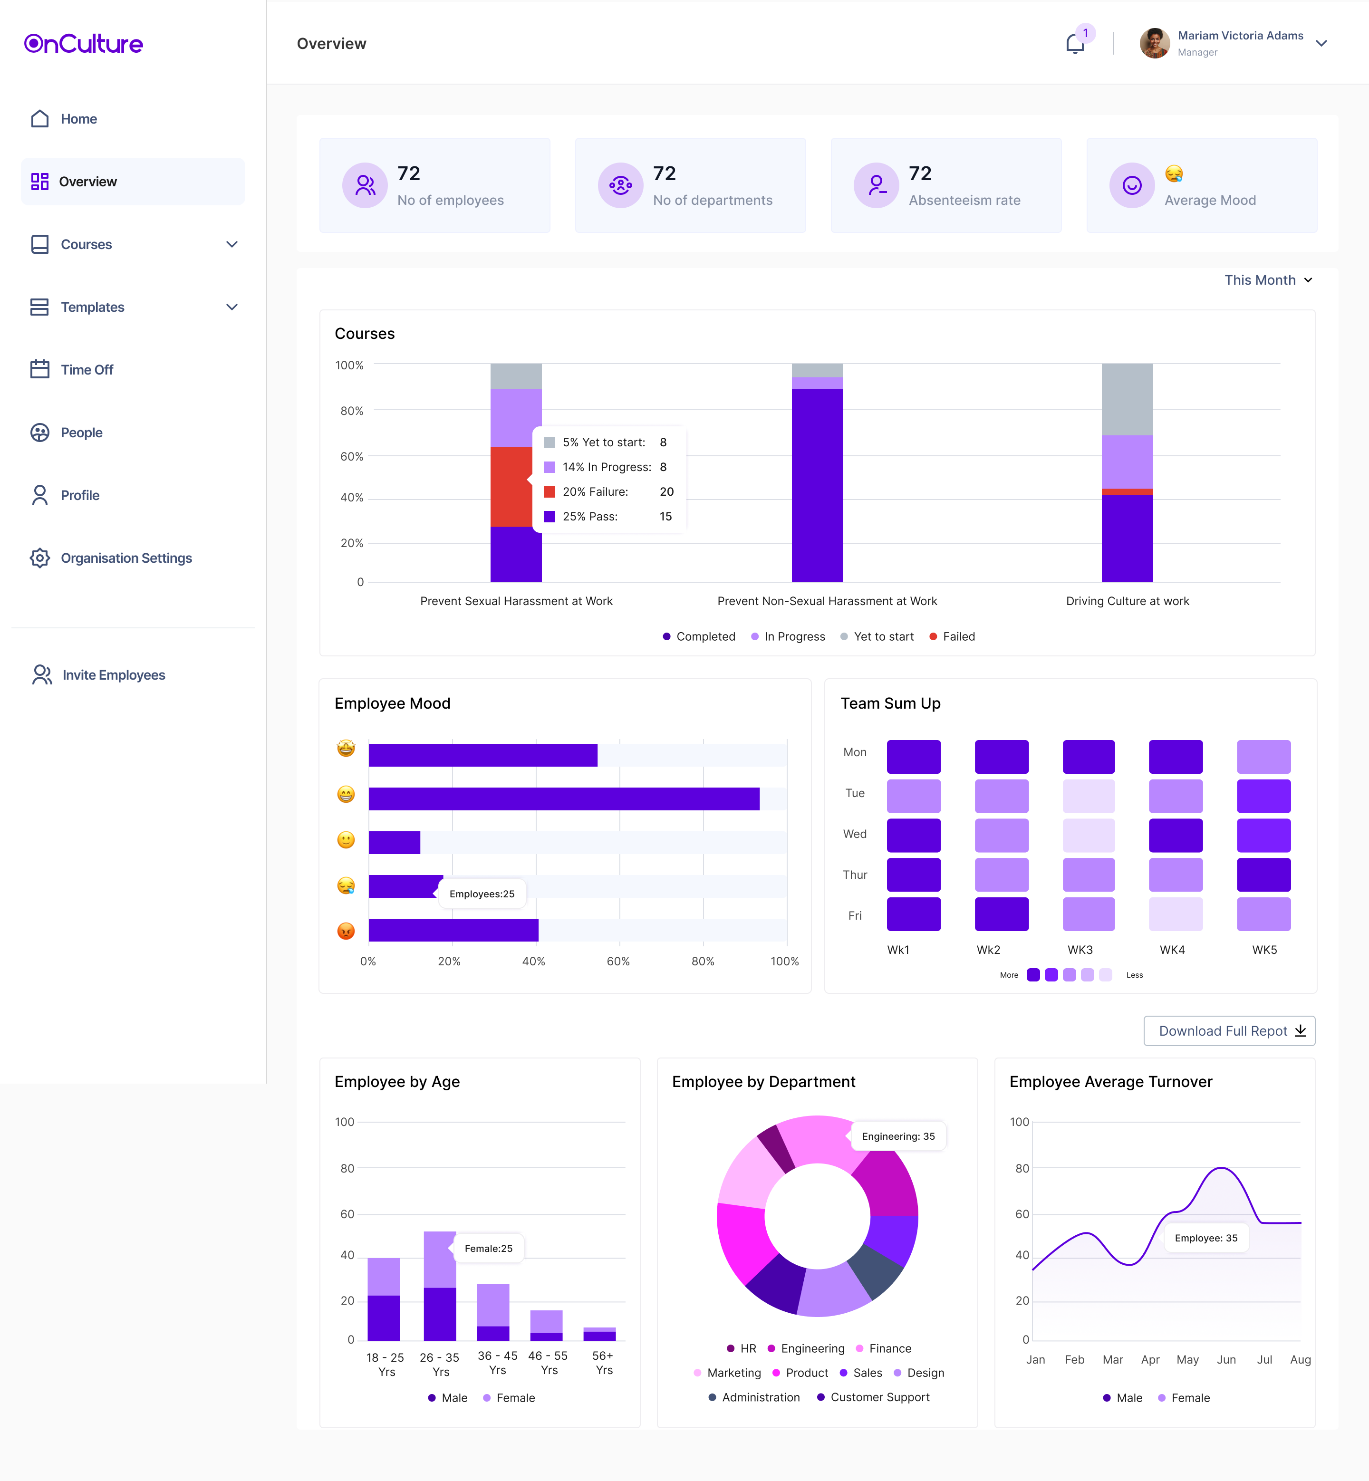This screenshot has height=1481, width=1369.
Task: Open notifications bell icon
Action: point(1075,44)
